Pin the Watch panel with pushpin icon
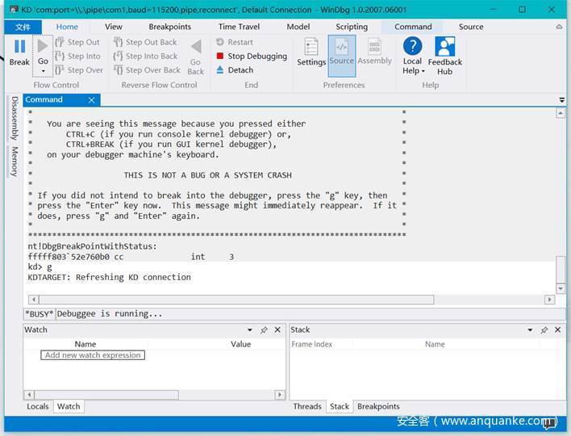 (264, 330)
